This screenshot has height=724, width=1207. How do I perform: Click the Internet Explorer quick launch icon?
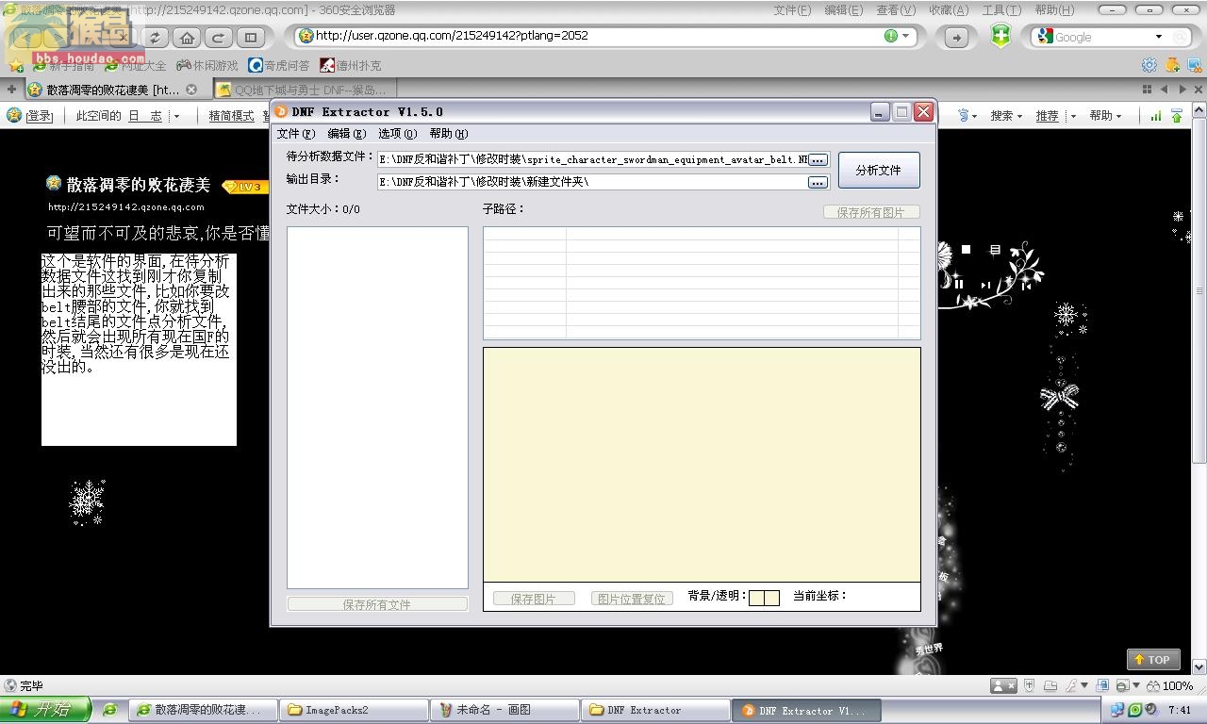click(x=110, y=710)
